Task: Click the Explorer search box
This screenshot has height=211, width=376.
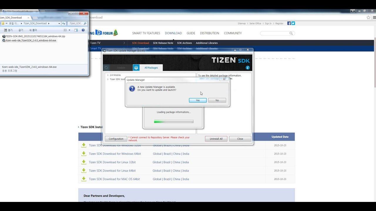Action: [x=77, y=23]
